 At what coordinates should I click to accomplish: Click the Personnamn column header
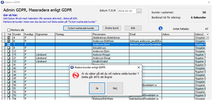[x=111, y=34]
